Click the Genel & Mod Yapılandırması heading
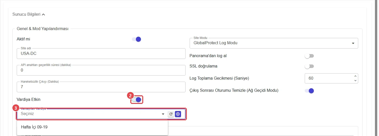The width and height of the screenshot is (379, 136). point(43,29)
